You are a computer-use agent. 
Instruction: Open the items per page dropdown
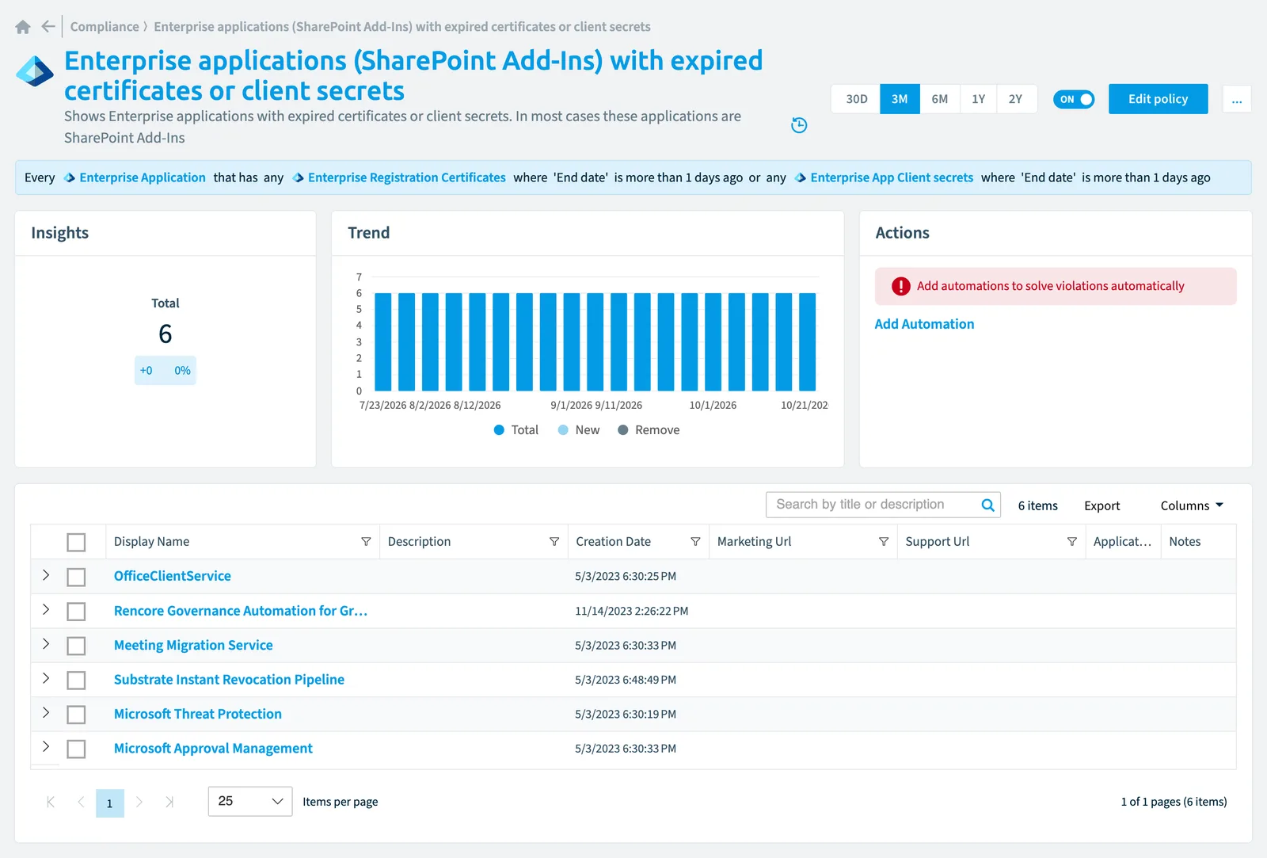pyautogui.click(x=250, y=802)
